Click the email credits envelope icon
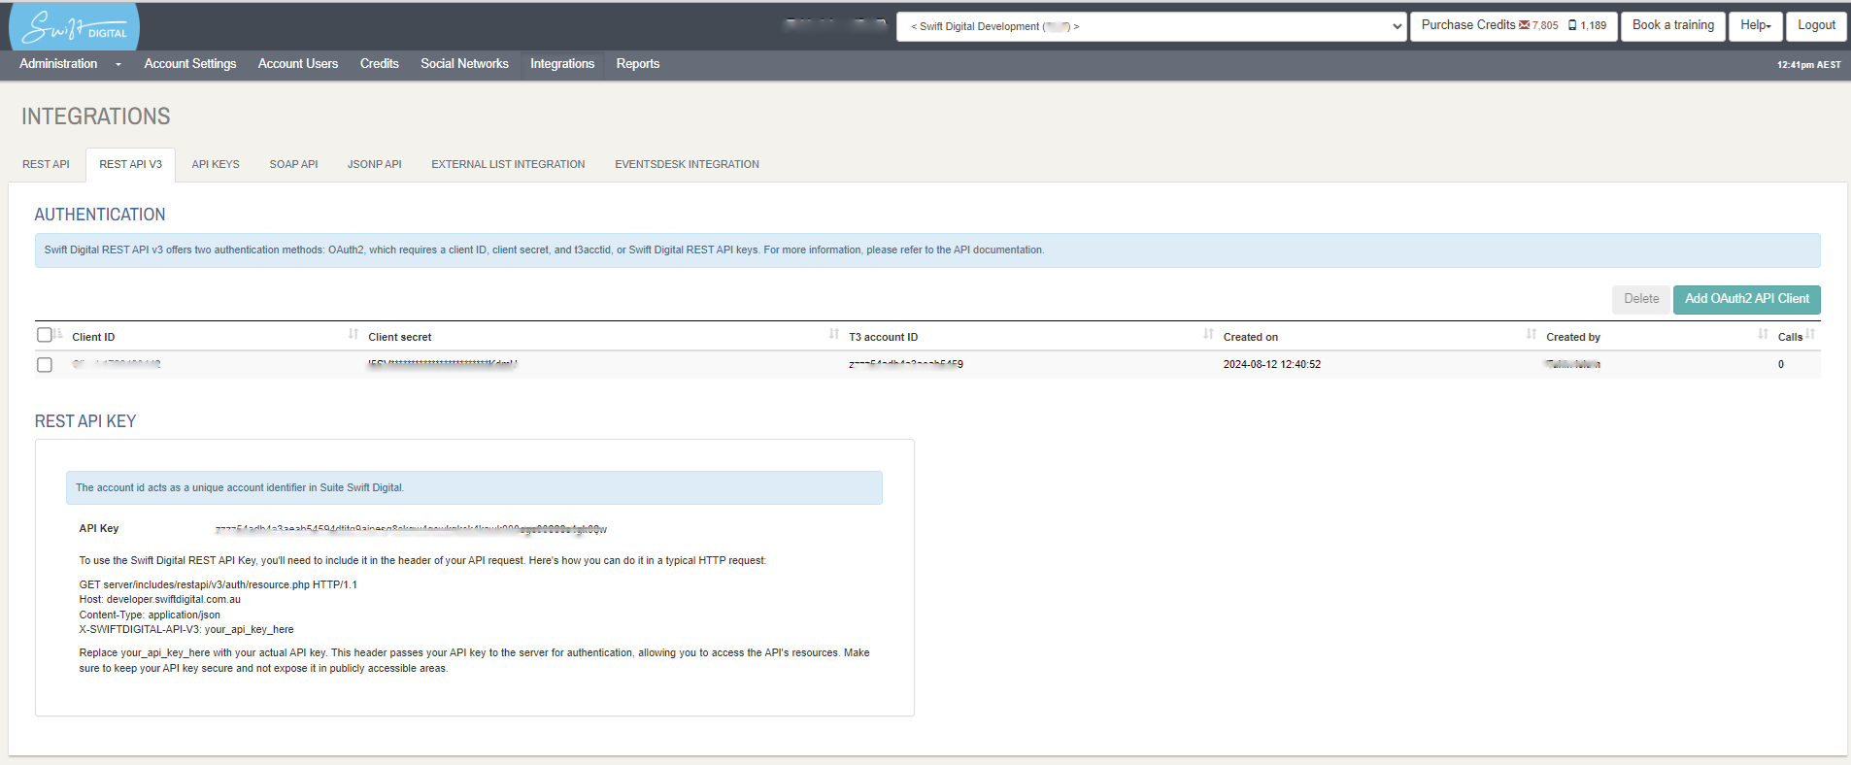Screen dimensions: 1851x765 1524,25
